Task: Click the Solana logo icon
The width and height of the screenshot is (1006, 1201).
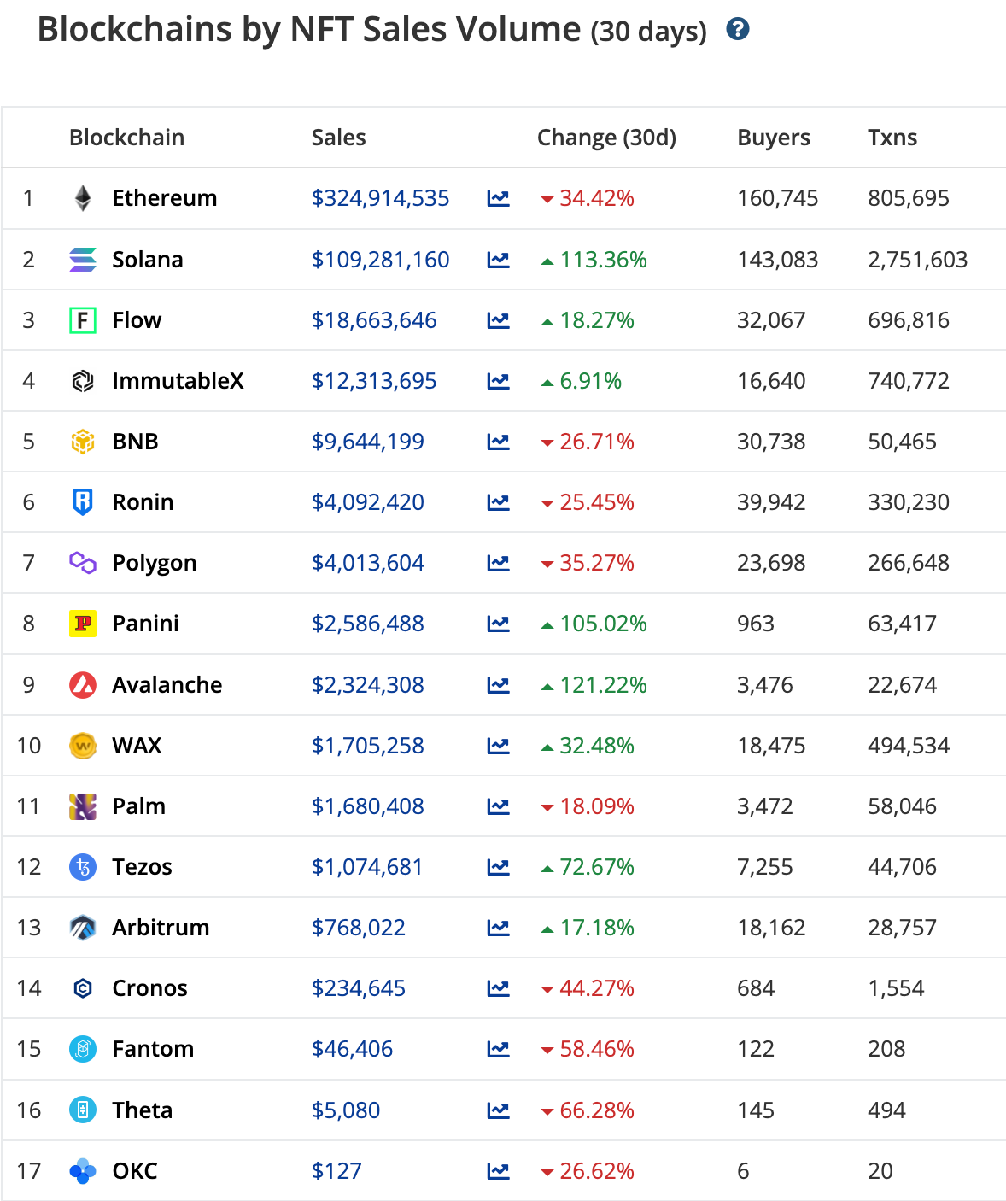Action: click(x=83, y=260)
